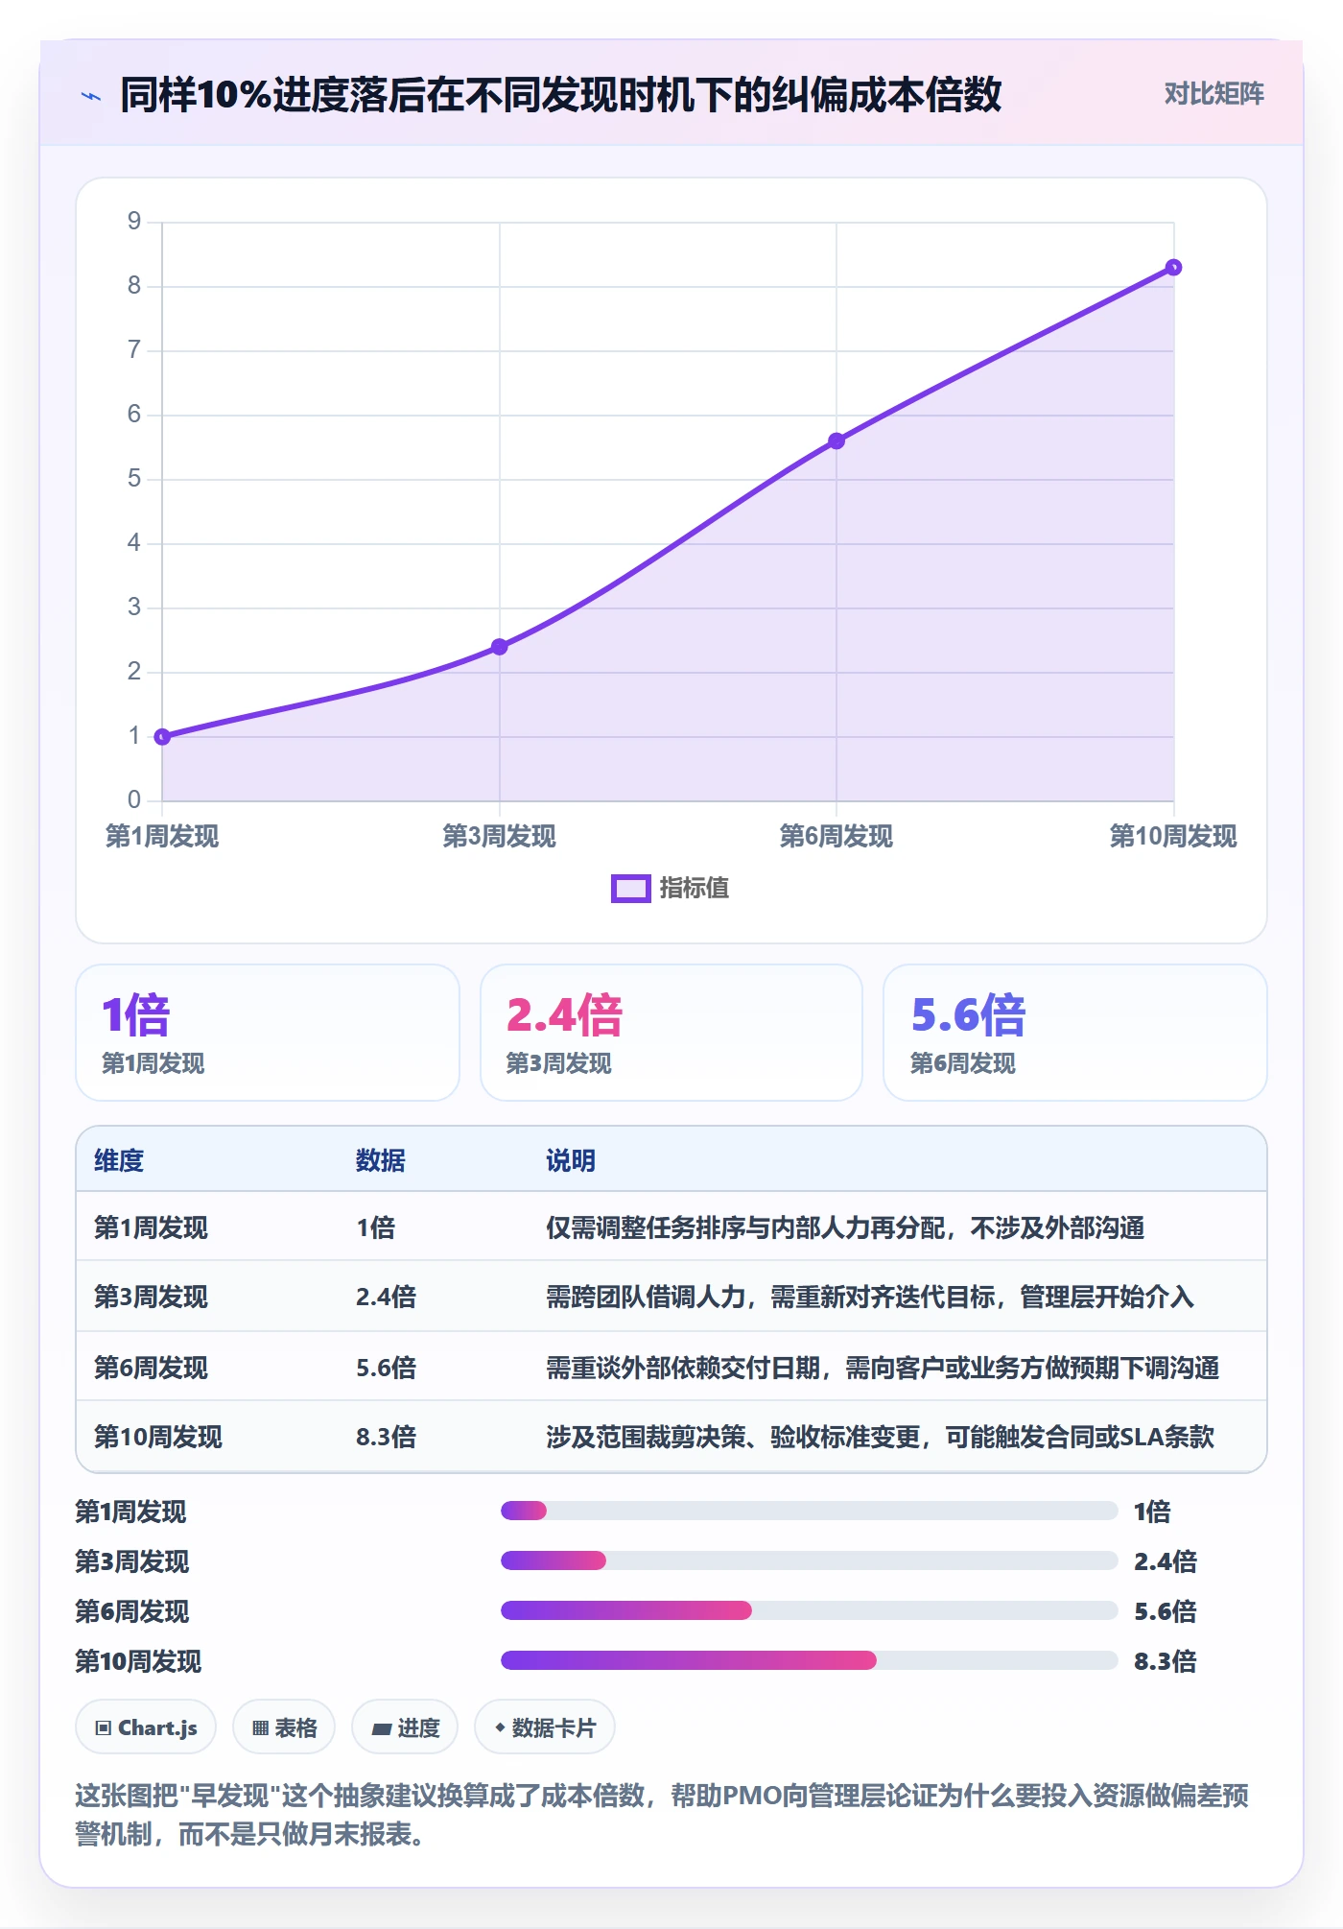The height and width of the screenshot is (1929, 1343).
Task: Select the 5.6倍 table cell
Action: point(387,1368)
